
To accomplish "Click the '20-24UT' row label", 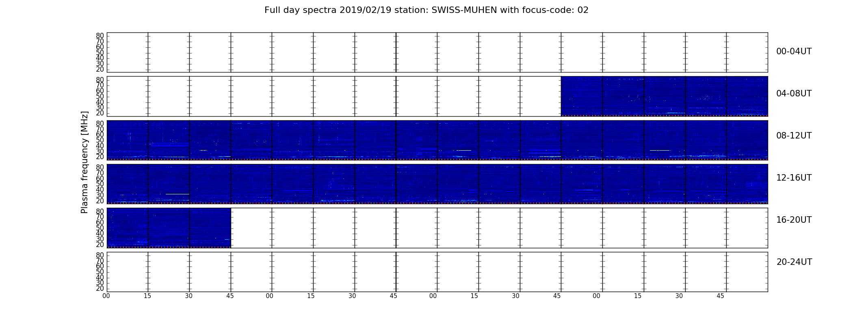I will pos(794,262).
